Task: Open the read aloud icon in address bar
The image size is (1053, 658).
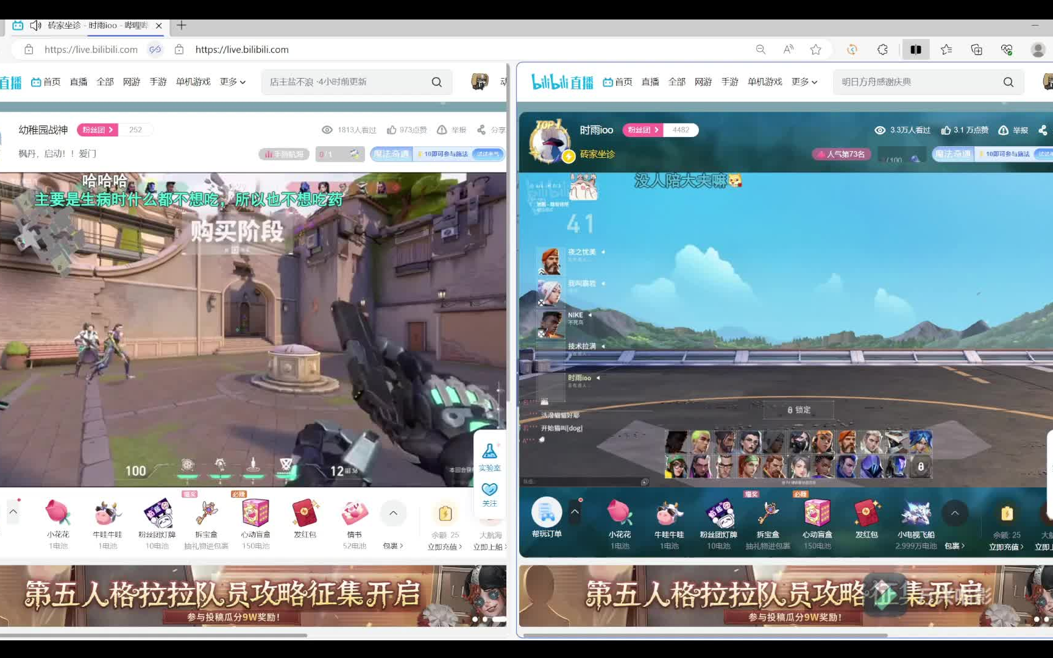Action: coord(789,49)
